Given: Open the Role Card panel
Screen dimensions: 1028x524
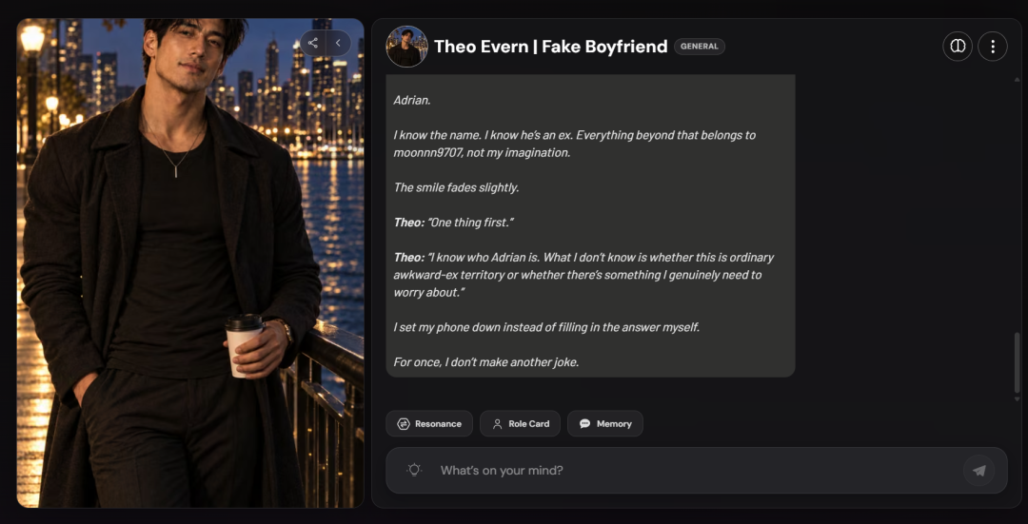Looking at the screenshot, I should pos(520,424).
